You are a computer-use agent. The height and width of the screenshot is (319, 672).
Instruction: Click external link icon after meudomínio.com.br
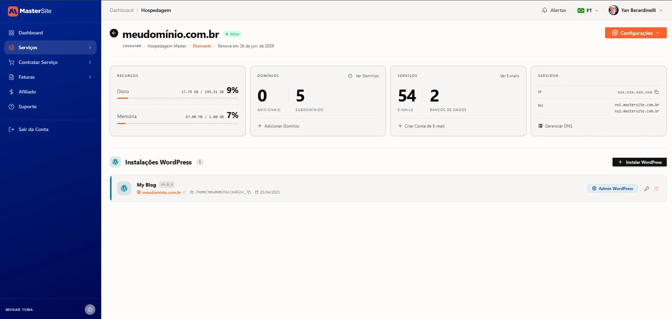click(184, 192)
